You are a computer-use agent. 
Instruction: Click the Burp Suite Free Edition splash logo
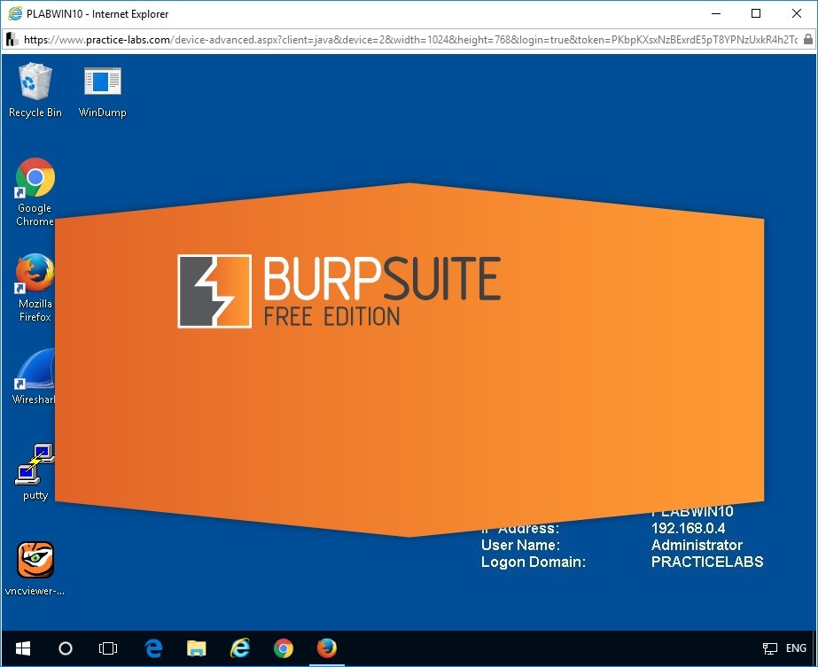tap(339, 291)
